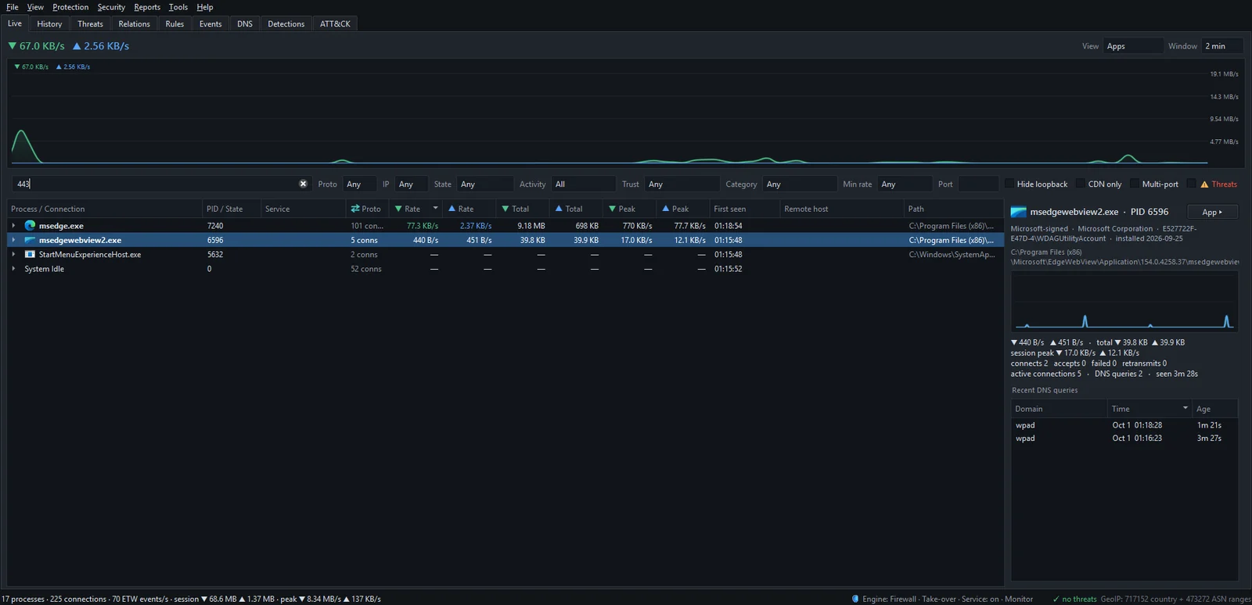Click upload rate arrow icon above graph

point(77,46)
